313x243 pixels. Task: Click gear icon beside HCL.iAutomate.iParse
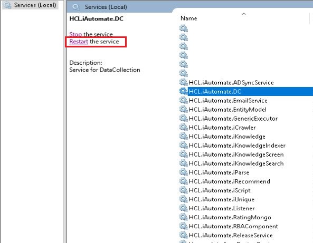coord(184,172)
